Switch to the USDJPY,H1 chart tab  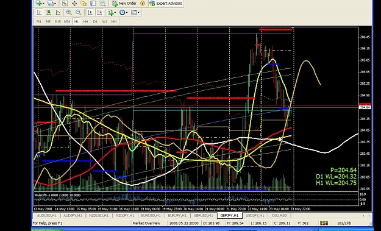(255, 215)
